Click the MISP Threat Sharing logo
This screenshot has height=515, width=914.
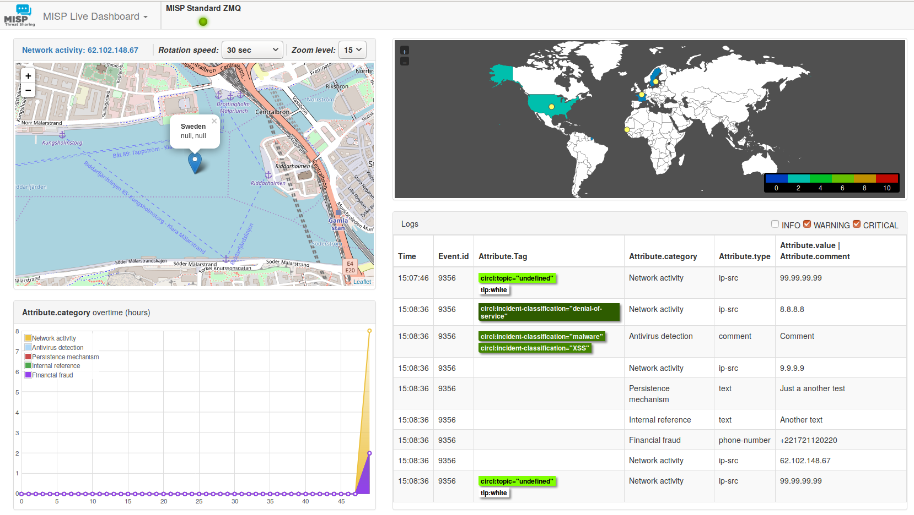[19, 15]
